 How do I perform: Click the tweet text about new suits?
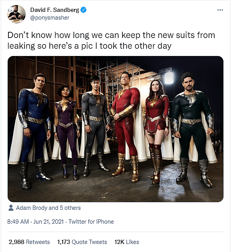(x=111, y=40)
